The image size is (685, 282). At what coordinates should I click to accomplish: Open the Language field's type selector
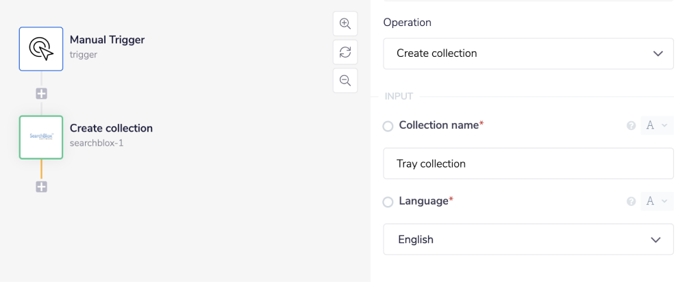(656, 201)
